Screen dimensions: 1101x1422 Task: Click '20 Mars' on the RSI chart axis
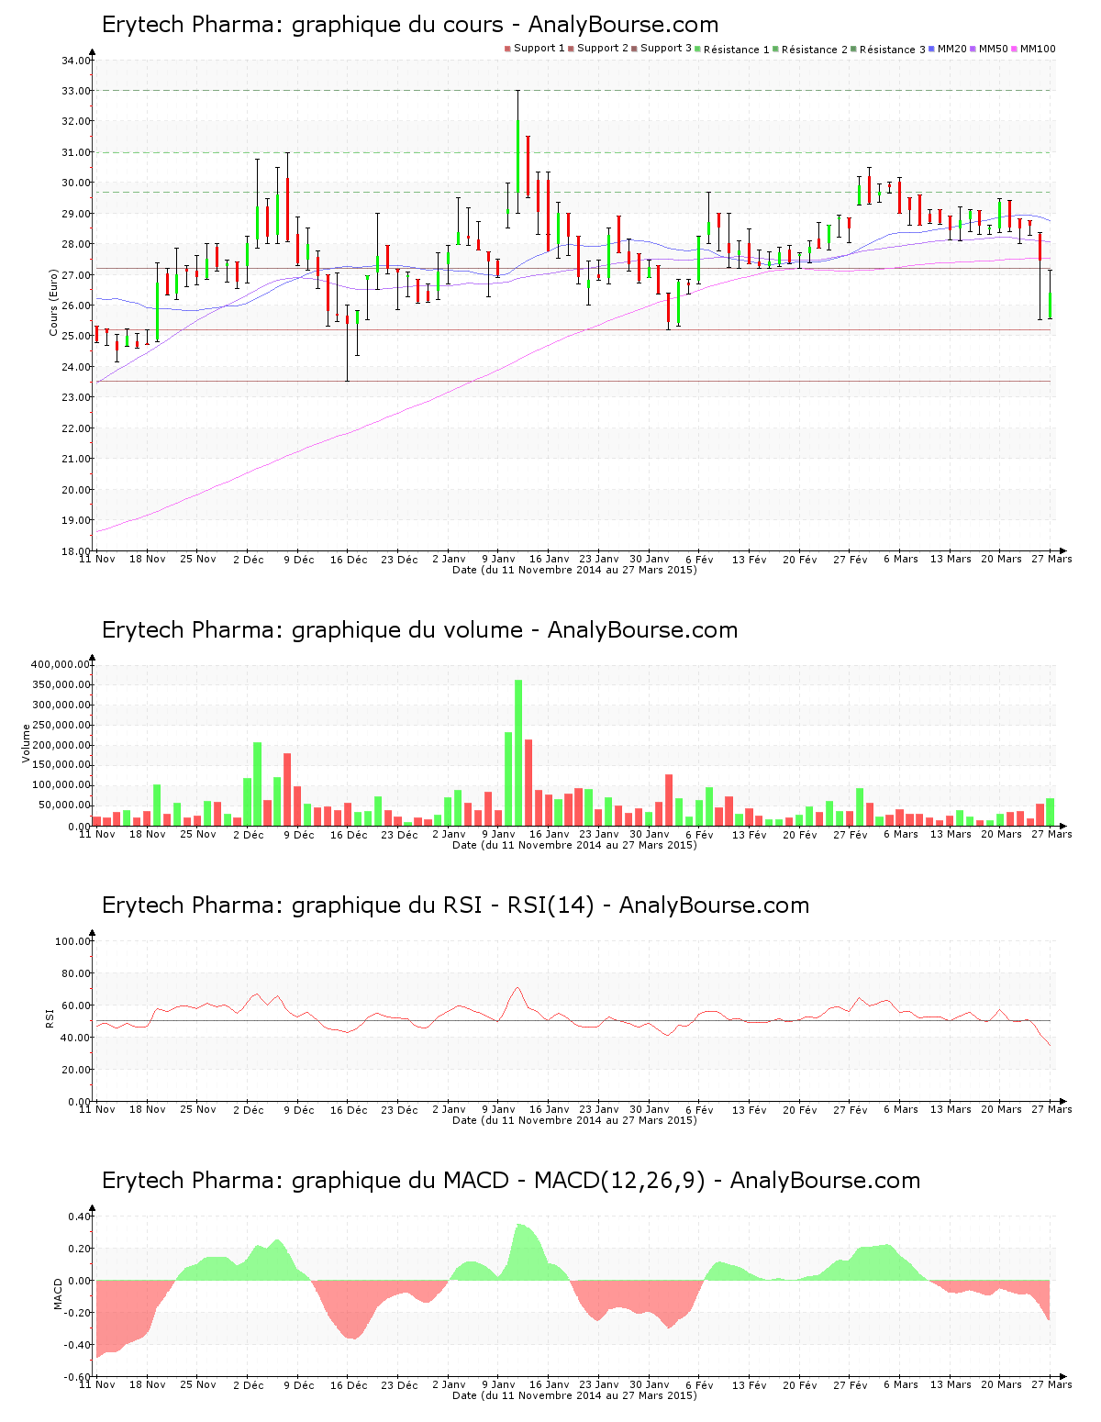click(x=1001, y=1109)
